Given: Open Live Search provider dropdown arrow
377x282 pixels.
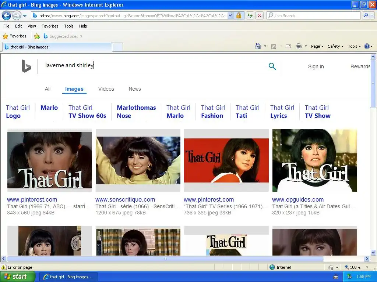Looking at the screenshot, I should point(372,15).
